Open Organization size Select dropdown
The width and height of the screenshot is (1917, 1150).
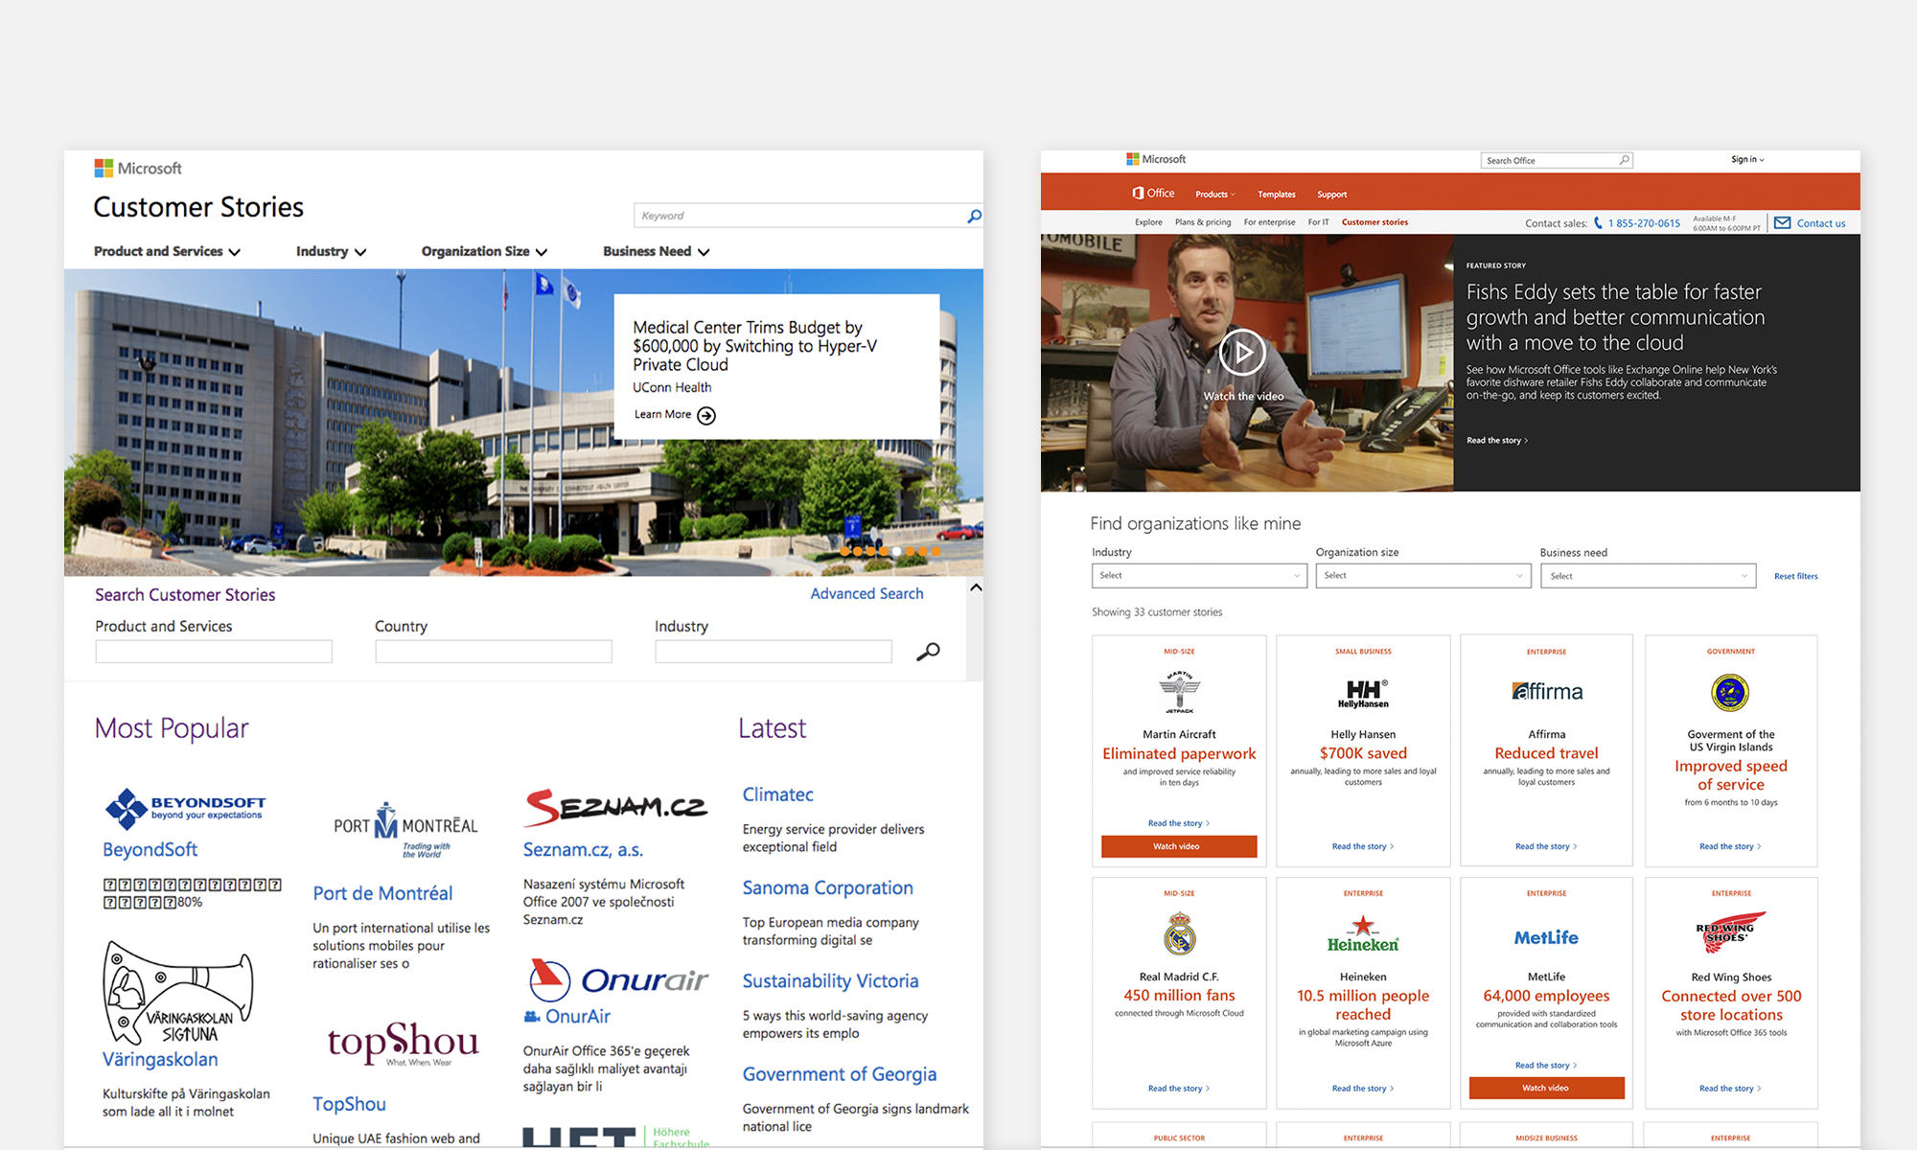1423,575
